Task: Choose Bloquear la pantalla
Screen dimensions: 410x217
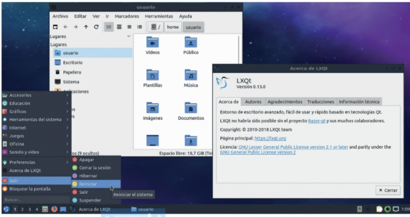Action: (x=36, y=189)
